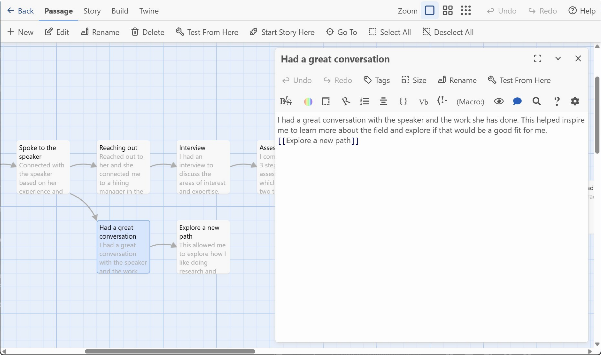This screenshot has width=601, height=355.
Task: Open the Help menu
Action: pyautogui.click(x=582, y=11)
